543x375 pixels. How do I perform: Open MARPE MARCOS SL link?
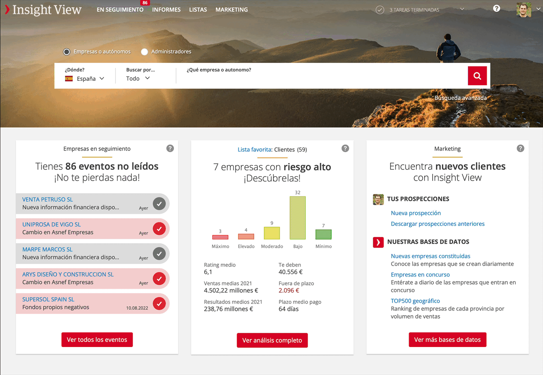pos(48,249)
